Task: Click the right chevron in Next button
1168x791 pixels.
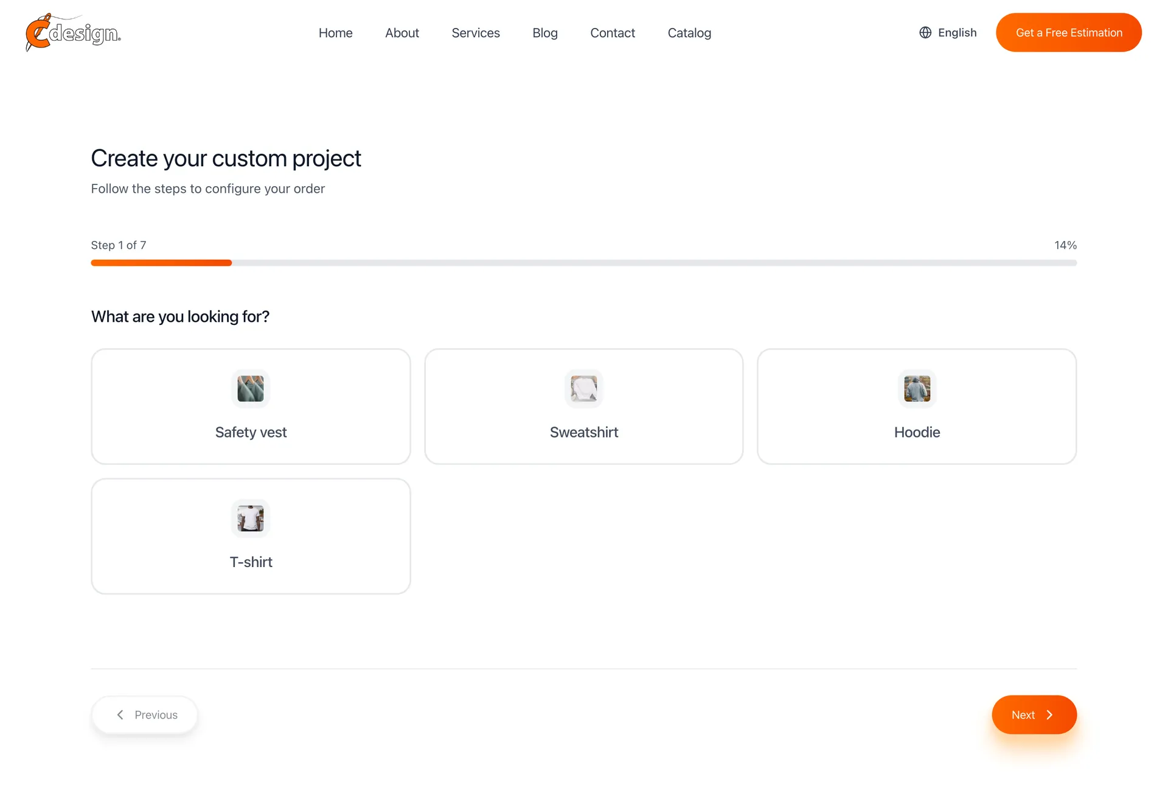Action: (x=1049, y=715)
